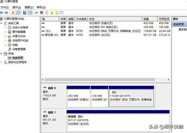Open the 文件(F) menu
Viewport: 187px width, 133px height.
[5, 7]
